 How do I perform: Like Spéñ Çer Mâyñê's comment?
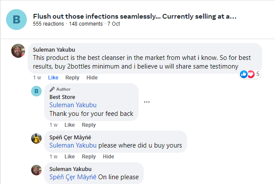[x=69, y=157]
